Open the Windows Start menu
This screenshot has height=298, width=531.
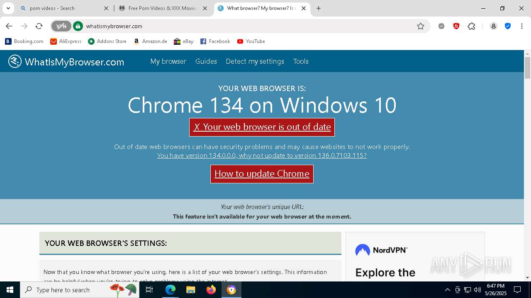tap(10, 290)
